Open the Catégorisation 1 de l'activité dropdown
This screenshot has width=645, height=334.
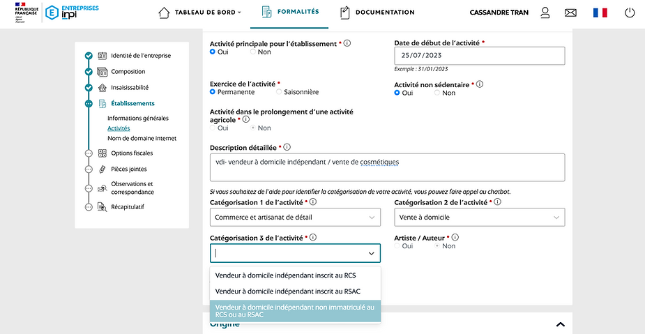tap(295, 218)
